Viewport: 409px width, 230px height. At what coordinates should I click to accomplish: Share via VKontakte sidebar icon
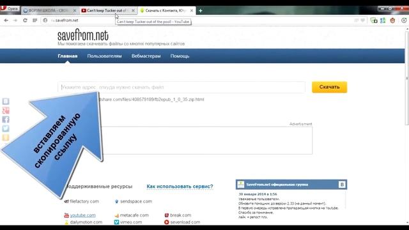pyautogui.click(x=6, y=101)
